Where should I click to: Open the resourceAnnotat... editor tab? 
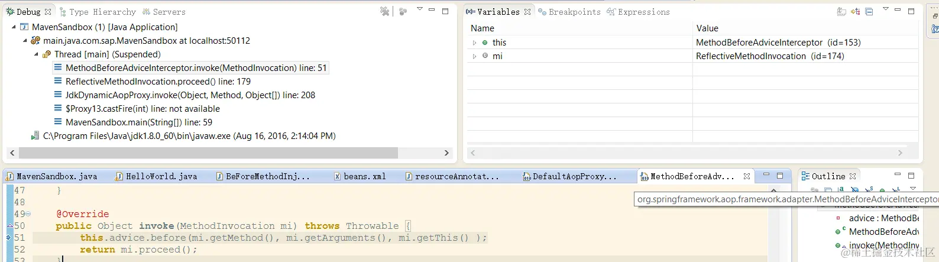[452, 176]
